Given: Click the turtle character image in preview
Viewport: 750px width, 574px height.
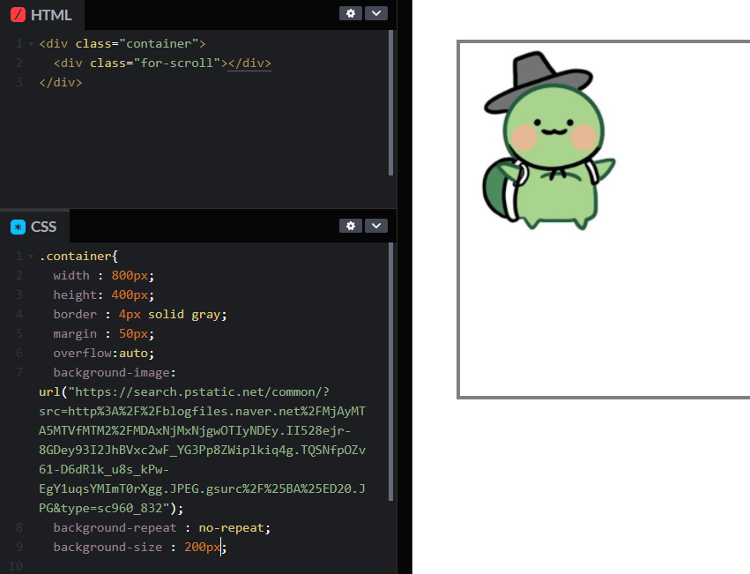Looking at the screenshot, I should [549, 141].
